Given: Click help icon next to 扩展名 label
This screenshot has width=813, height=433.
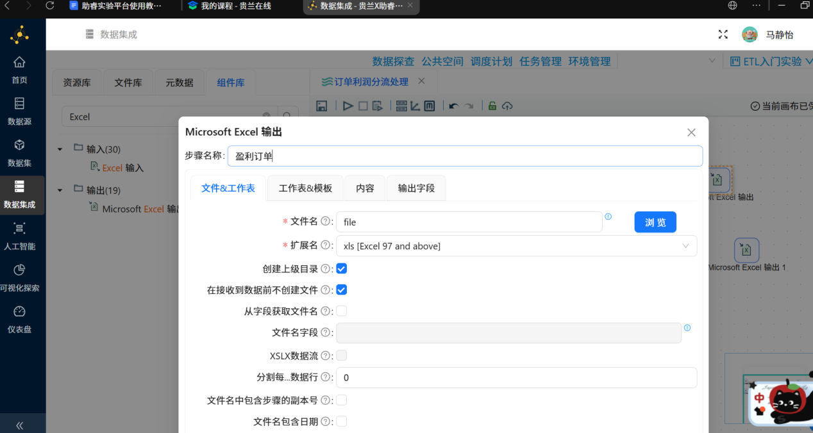Looking at the screenshot, I should pos(325,245).
